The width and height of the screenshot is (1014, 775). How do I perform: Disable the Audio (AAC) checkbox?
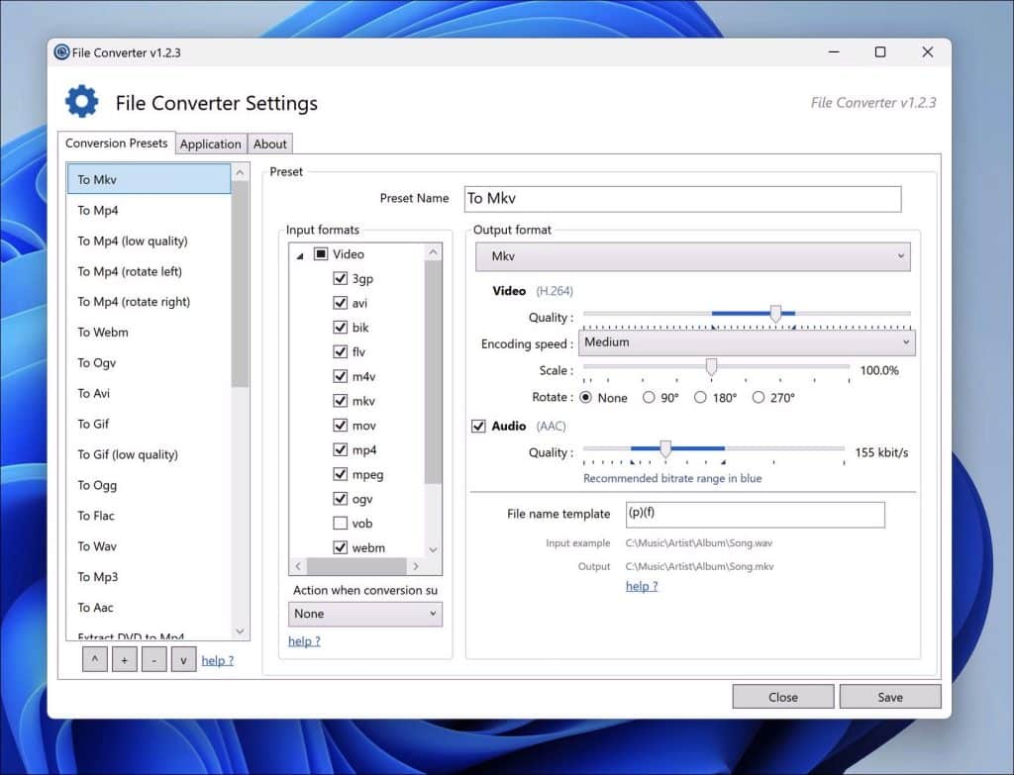tap(478, 426)
